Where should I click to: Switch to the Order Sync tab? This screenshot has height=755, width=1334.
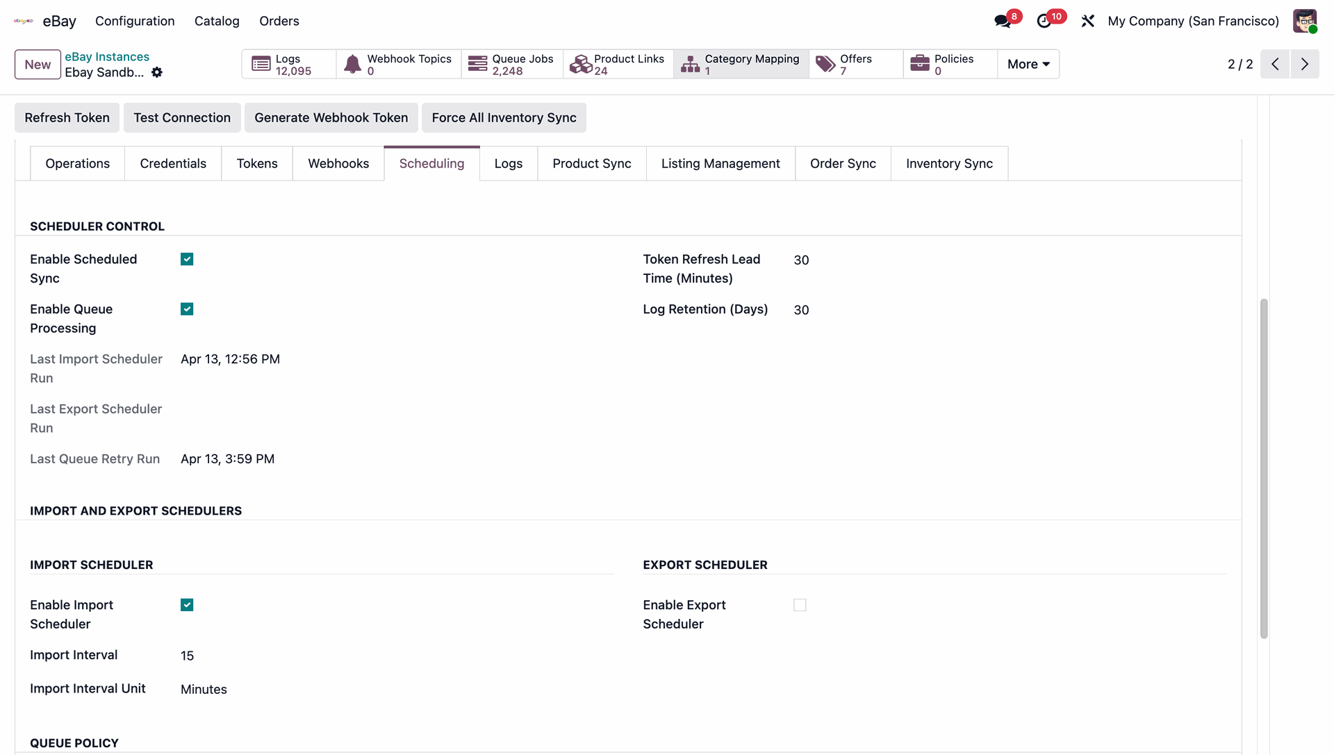tap(843, 163)
